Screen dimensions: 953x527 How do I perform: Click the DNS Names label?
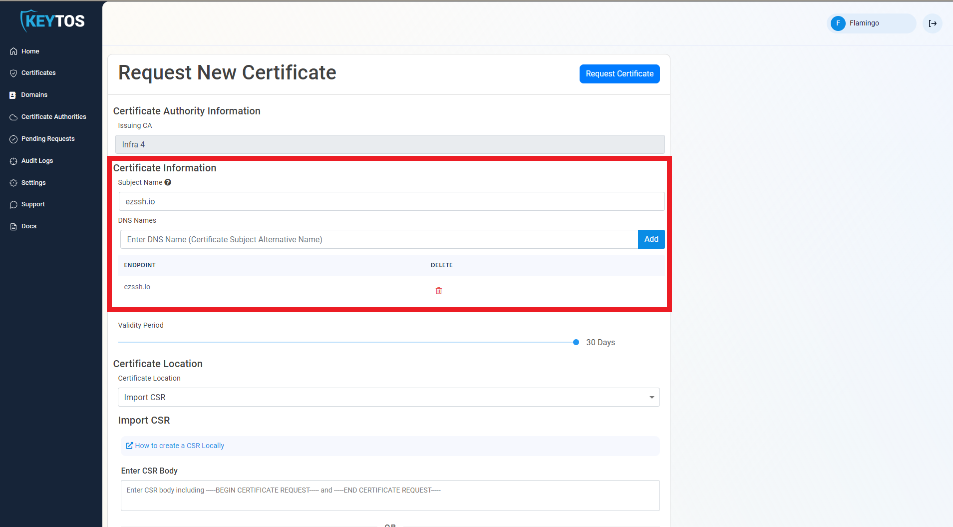[x=137, y=220]
